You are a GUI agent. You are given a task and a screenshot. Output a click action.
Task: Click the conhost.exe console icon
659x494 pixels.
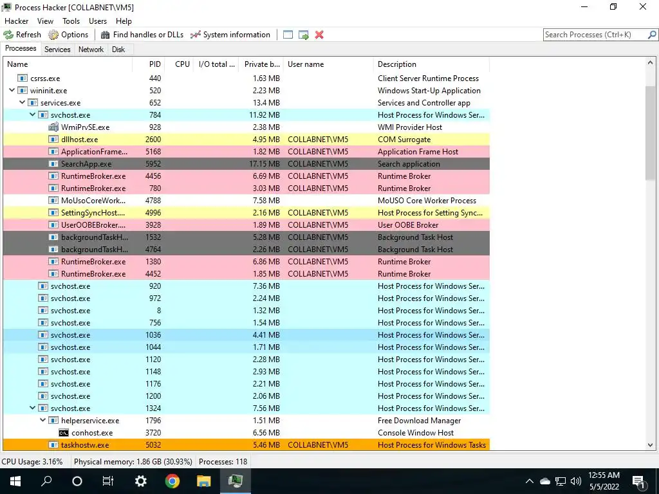point(64,433)
